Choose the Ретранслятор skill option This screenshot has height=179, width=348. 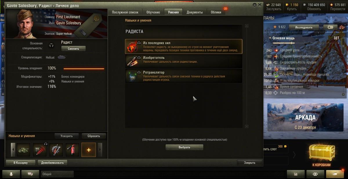click(184, 76)
